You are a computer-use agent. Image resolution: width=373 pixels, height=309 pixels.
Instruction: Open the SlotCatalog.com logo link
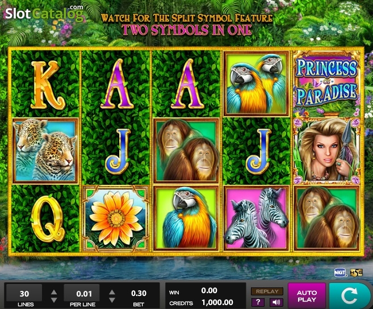[x=44, y=13]
